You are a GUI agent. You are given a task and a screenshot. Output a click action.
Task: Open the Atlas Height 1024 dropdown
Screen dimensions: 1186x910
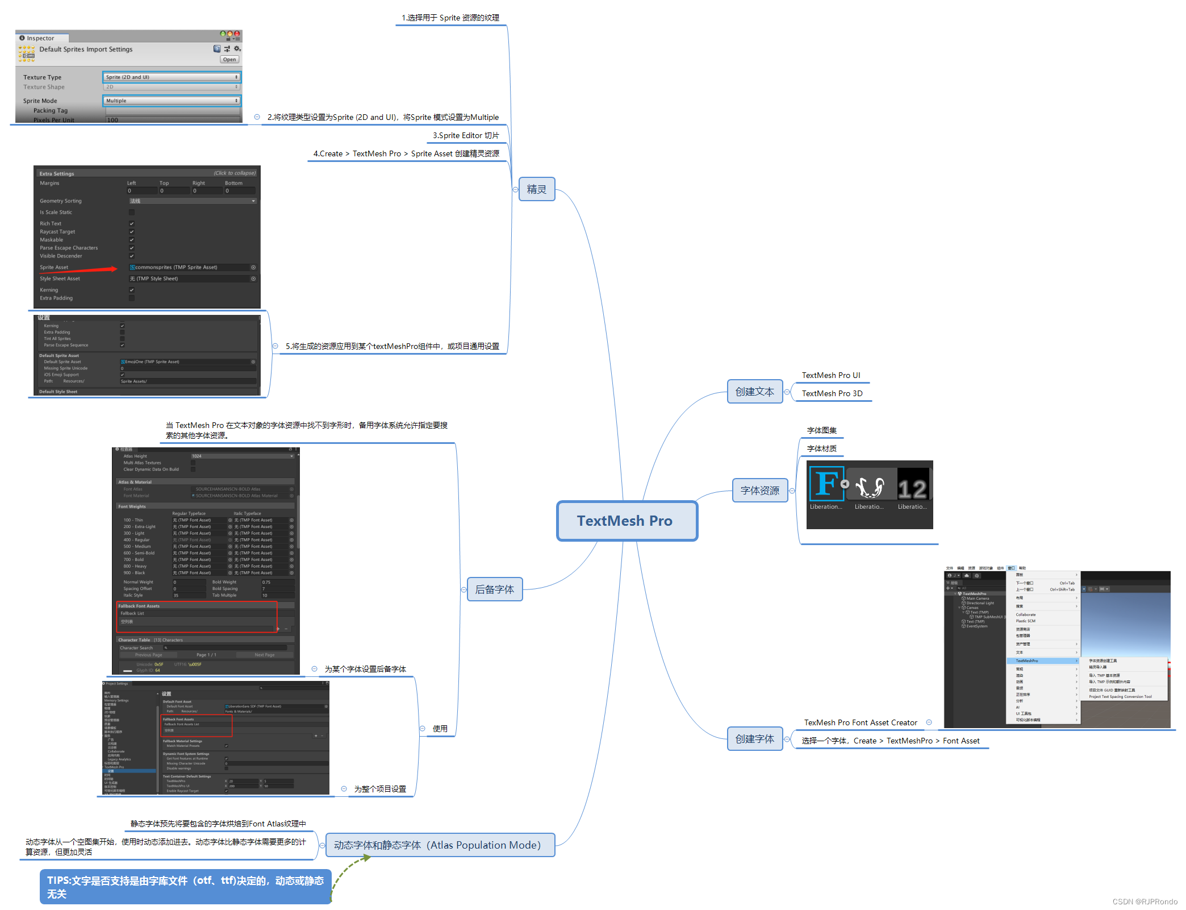tap(243, 456)
